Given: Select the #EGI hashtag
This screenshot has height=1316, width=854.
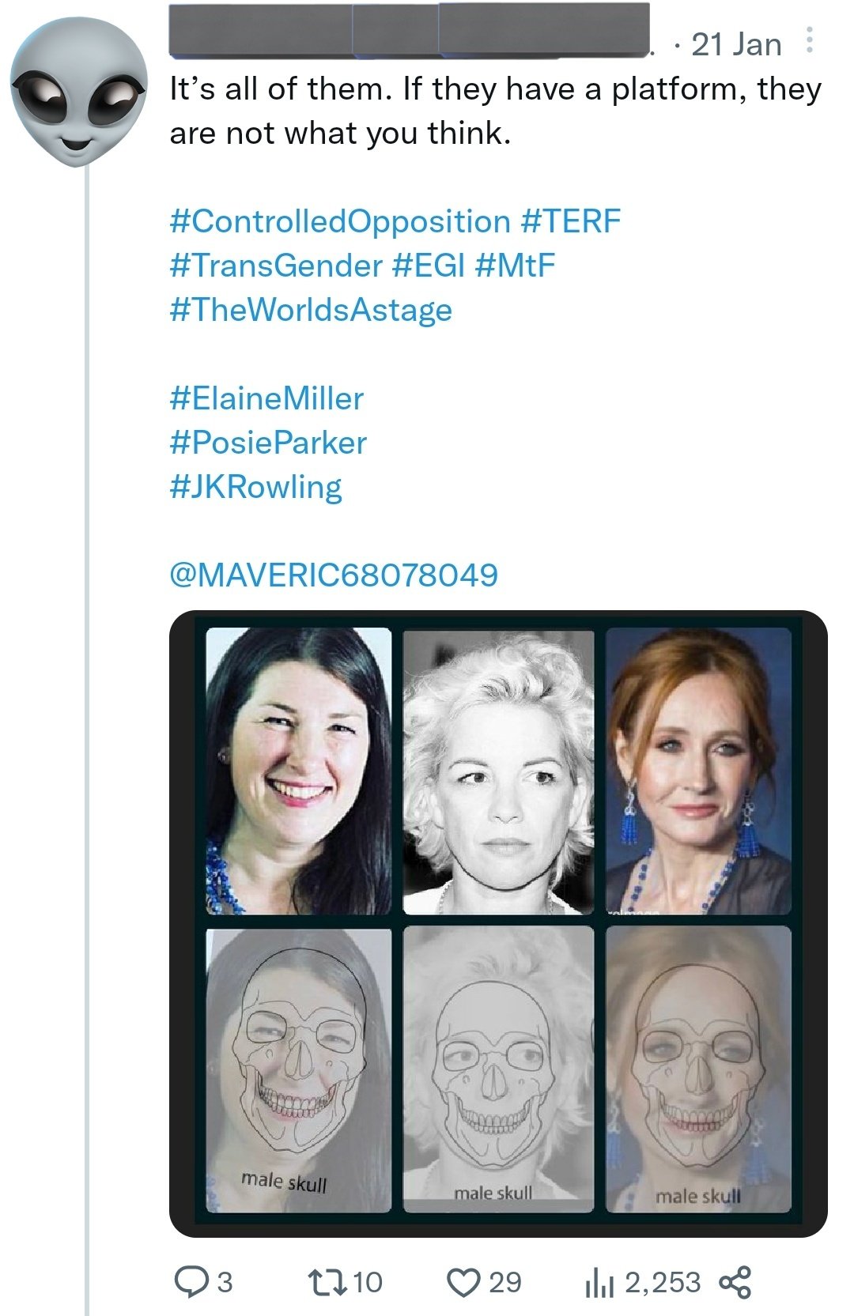Looking at the screenshot, I should click(x=429, y=266).
